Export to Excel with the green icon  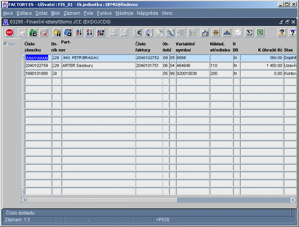(260, 33)
